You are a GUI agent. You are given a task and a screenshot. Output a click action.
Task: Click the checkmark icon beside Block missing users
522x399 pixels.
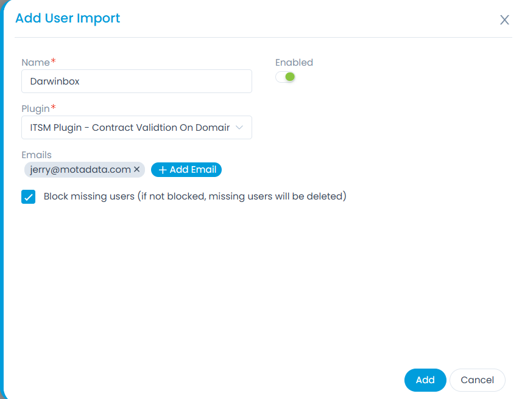point(29,197)
